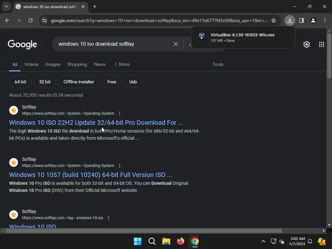Open the Chrome profile icon
This screenshot has height=249, width=332.
[x=313, y=20]
